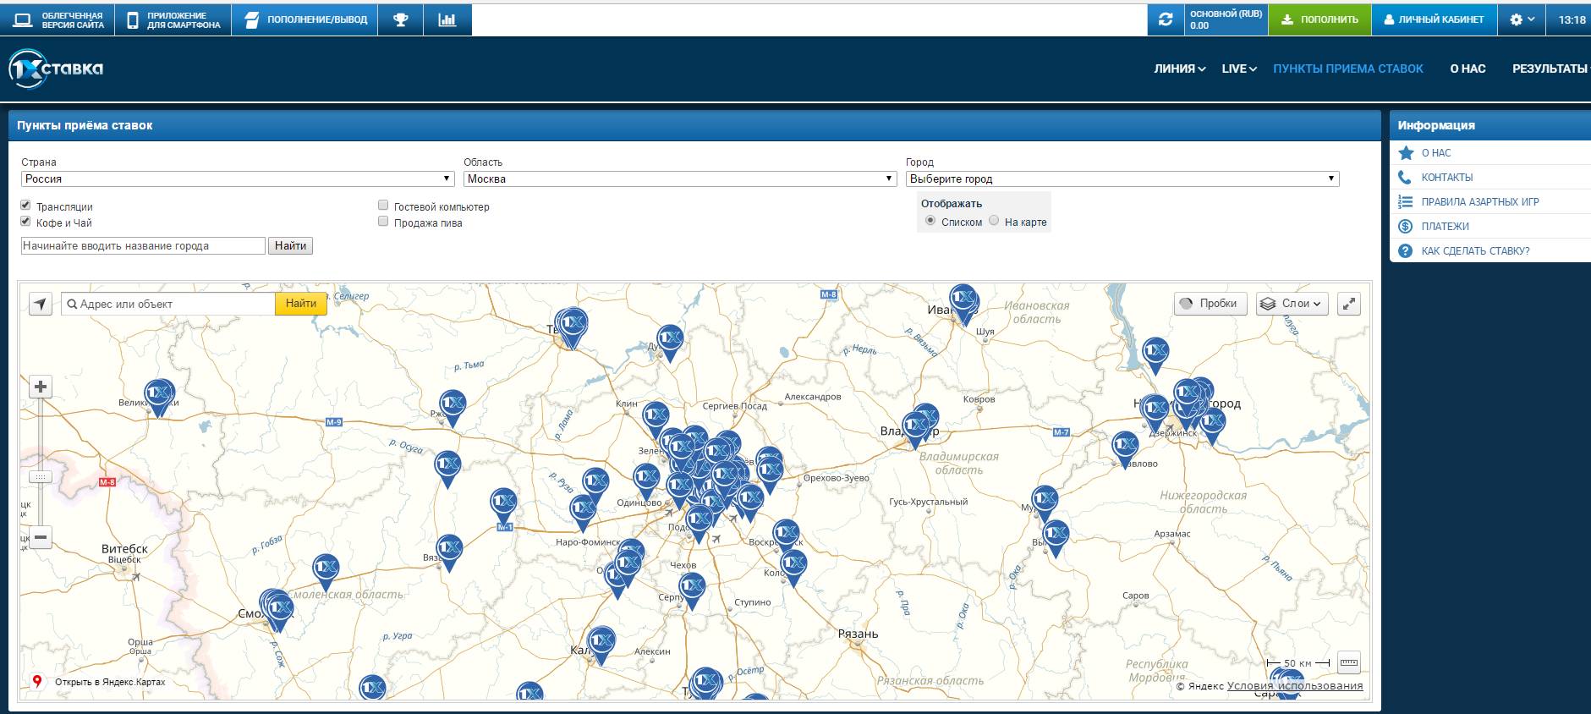Open the settings gear dropdown
Image resolution: width=1591 pixels, height=714 pixels.
pos(1522,19)
